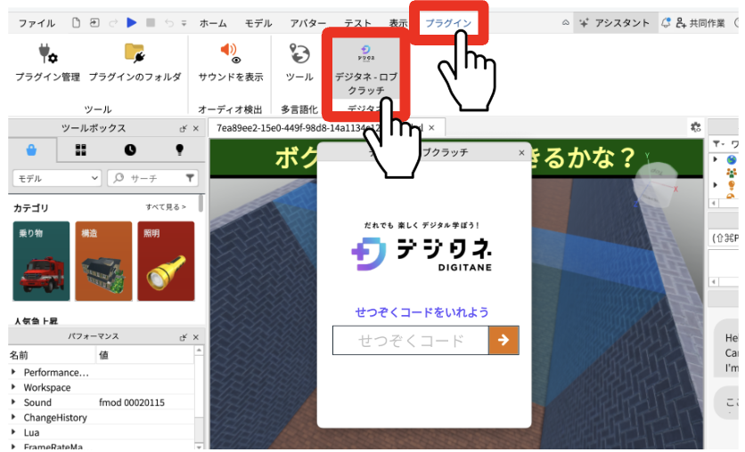Select the Players icon in Explorer
Viewport: 745px width, 452px height.
pos(732,172)
